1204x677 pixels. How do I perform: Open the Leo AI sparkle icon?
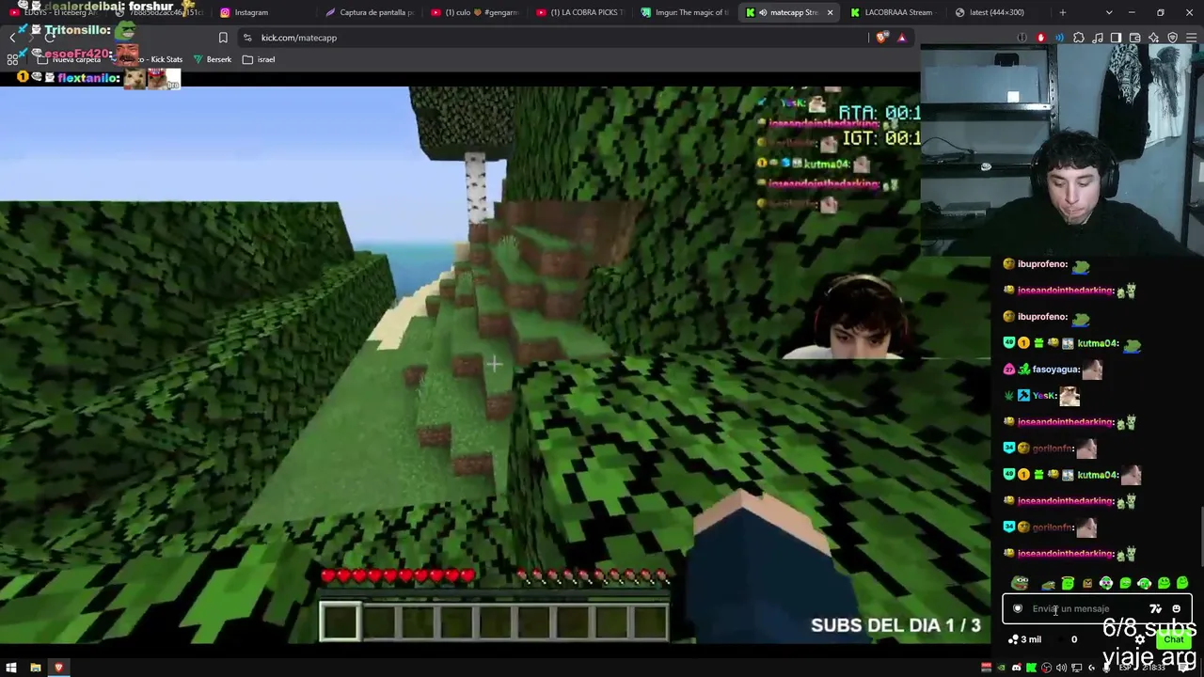1154,38
